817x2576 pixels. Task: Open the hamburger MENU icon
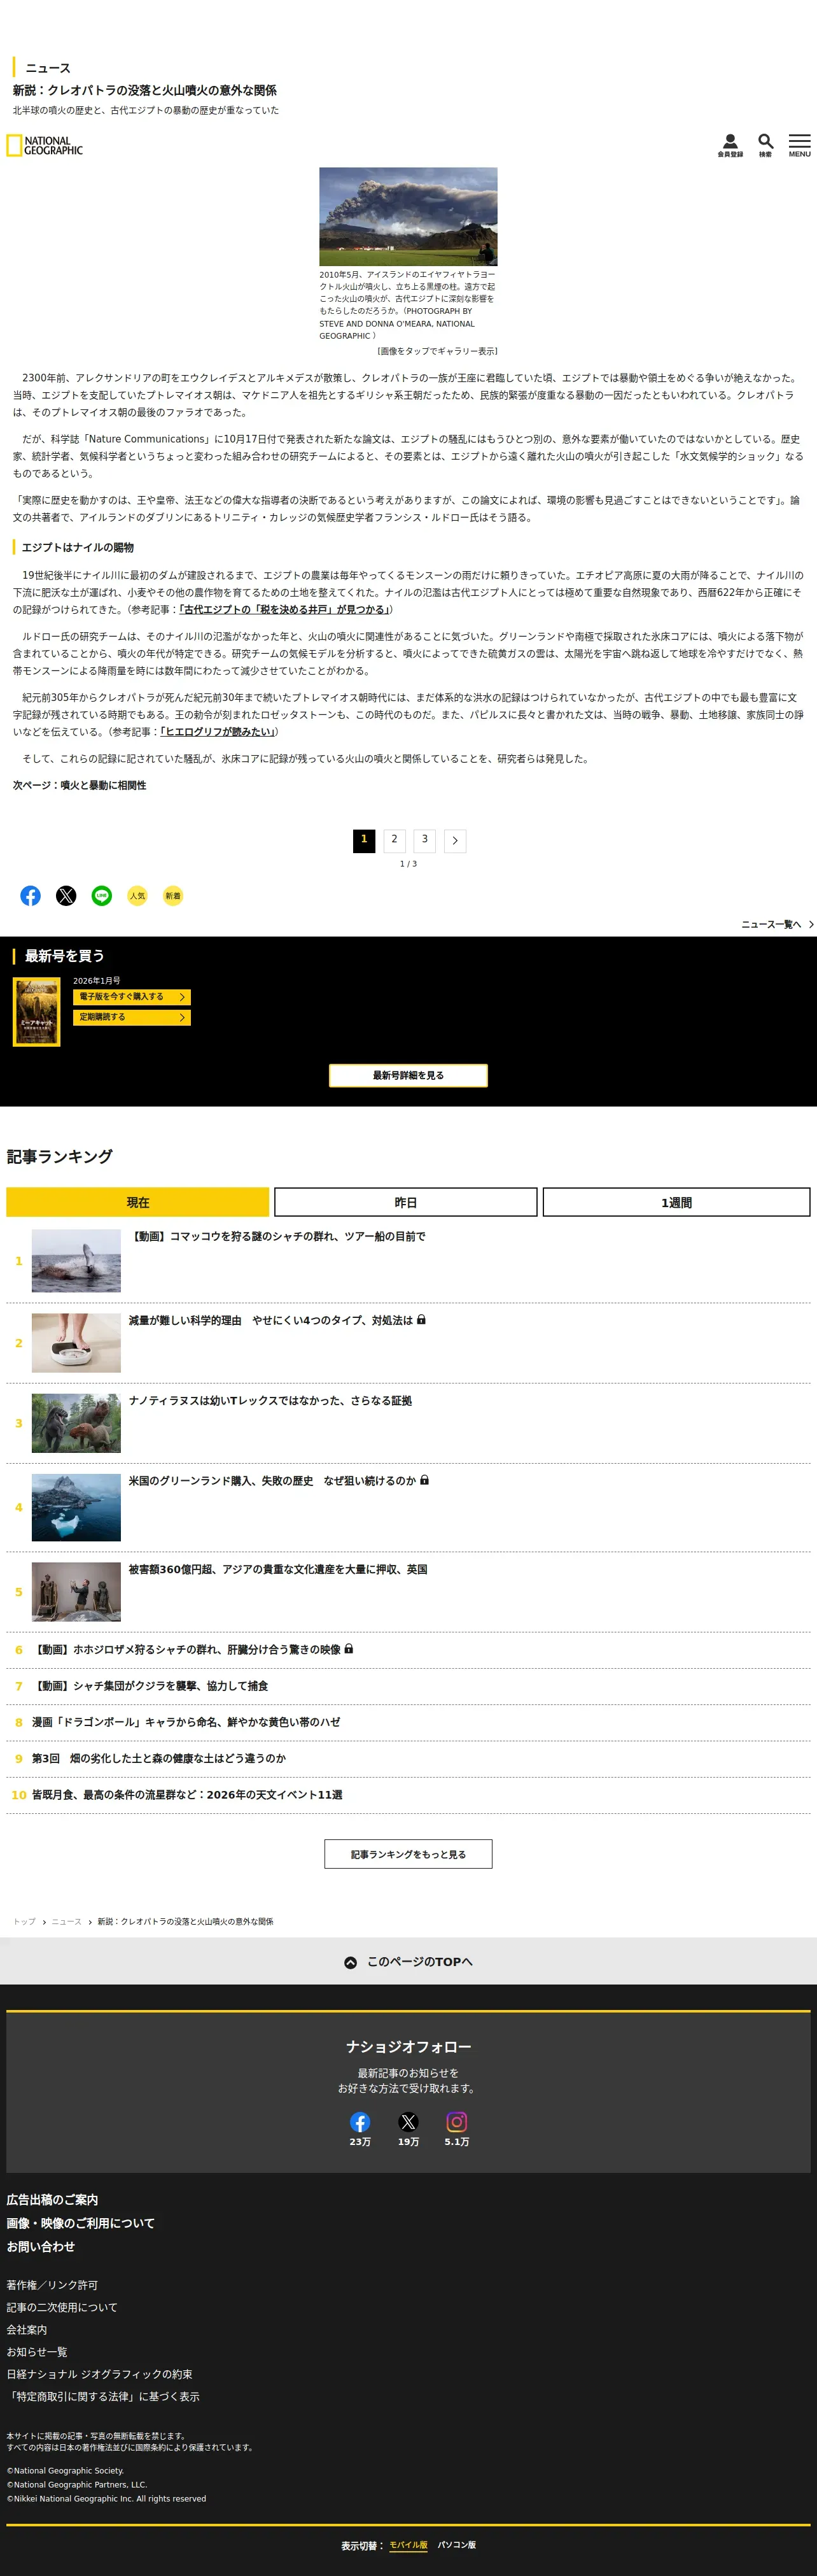[x=799, y=145]
